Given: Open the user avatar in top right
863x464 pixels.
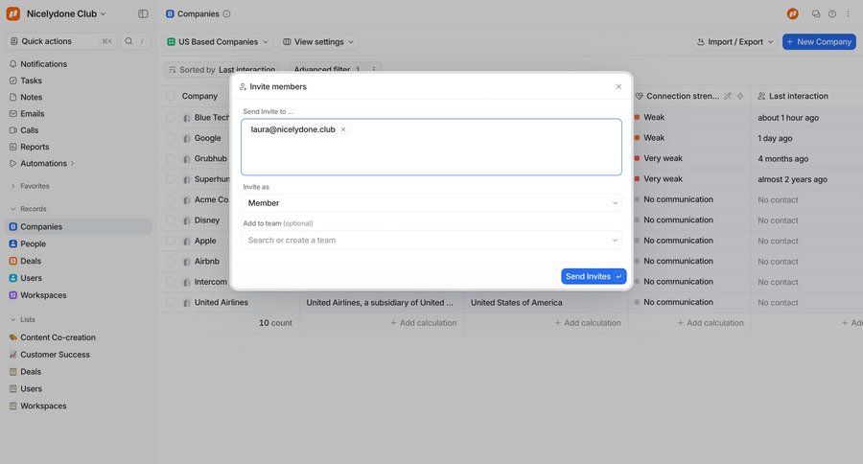Looking at the screenshot, I should click(x=793, y=13).
